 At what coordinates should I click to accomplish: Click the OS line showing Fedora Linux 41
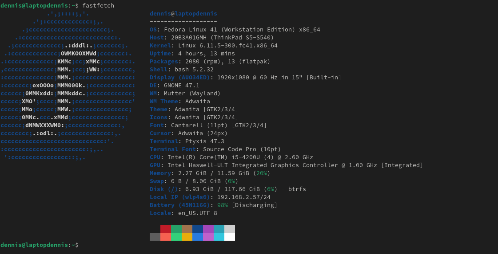(235, 30)
